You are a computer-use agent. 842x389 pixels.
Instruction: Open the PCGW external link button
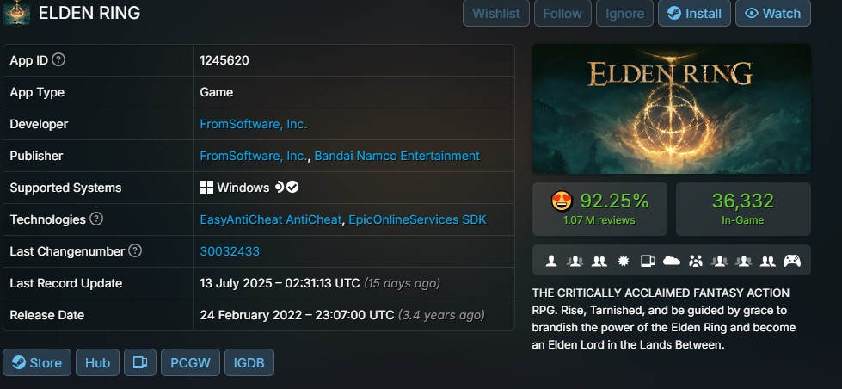190,362
